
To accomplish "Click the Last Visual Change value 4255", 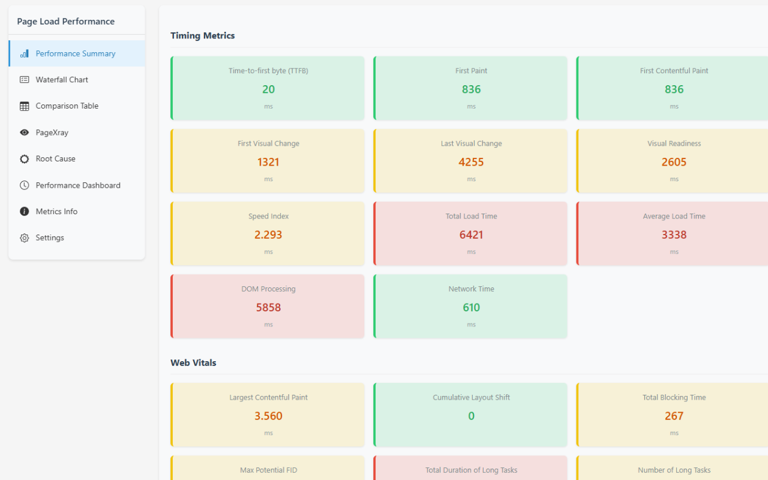I will 471,162.
